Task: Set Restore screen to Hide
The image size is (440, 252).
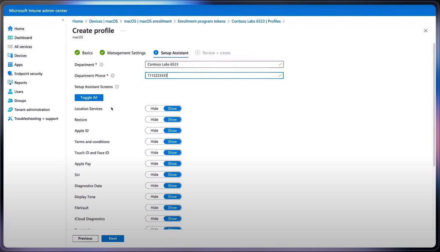Action: coord(154,120)
